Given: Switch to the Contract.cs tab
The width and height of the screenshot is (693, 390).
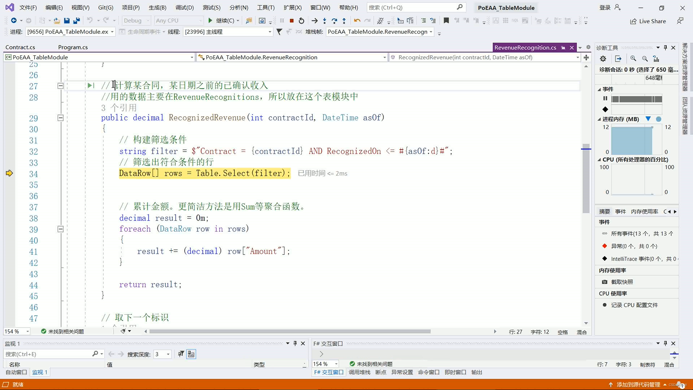Looking at the screenshot, I should pos(21,47).
